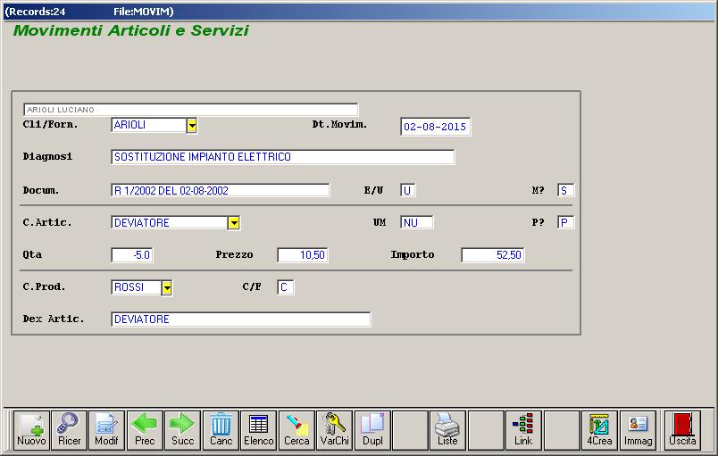Click the Prezzo label
Viewport: 718px width, 456px height.
coord(235,254)
